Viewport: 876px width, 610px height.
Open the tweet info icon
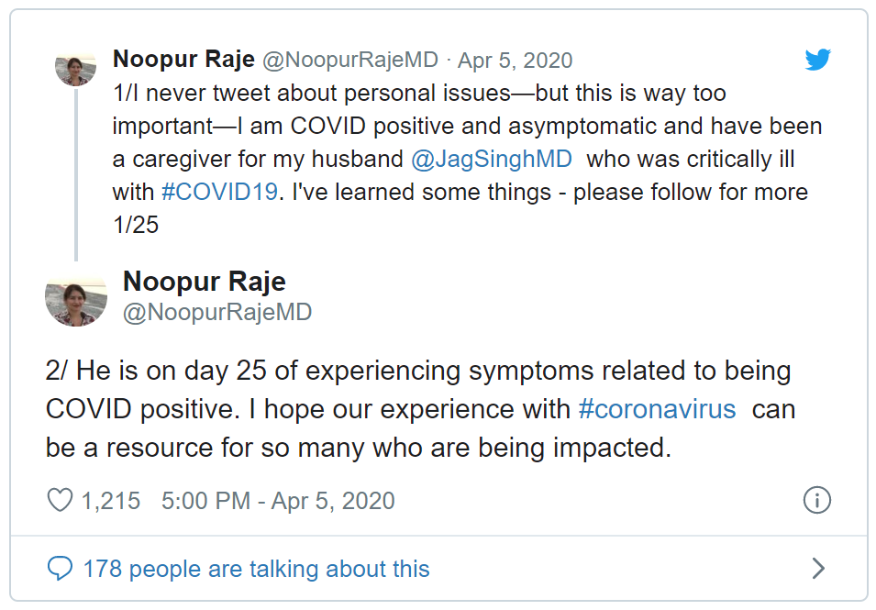click(x=816, y=500)
